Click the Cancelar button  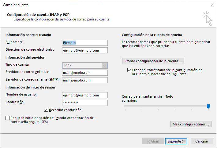tap(202, 141)
